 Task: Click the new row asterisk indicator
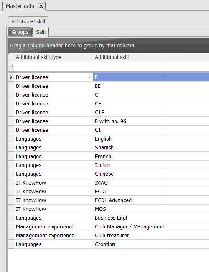coord(11,67)
